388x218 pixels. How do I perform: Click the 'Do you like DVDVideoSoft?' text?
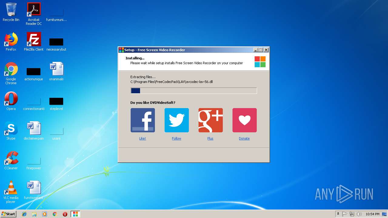click(x=153, y=103)
